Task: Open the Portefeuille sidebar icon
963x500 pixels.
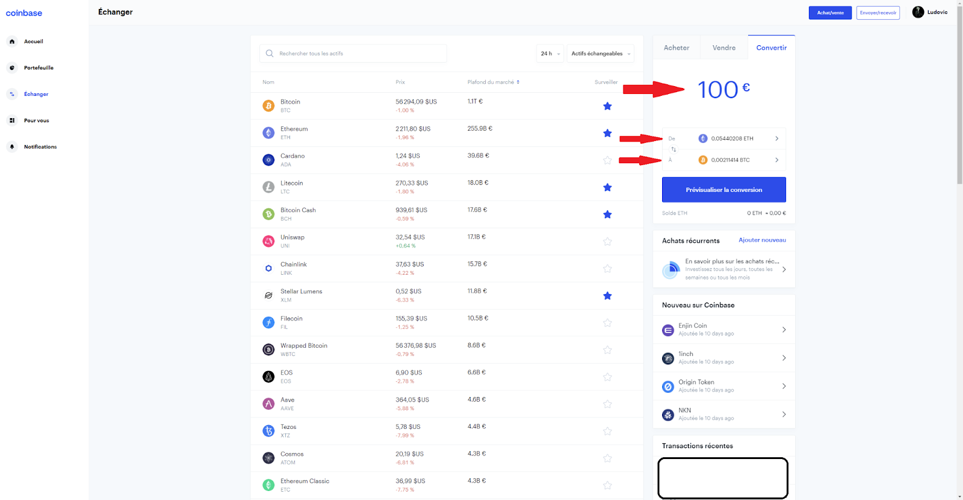Action: (12, 68)
